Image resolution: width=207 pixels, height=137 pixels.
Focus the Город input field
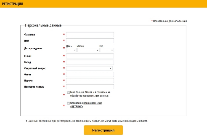click(90, 62)
